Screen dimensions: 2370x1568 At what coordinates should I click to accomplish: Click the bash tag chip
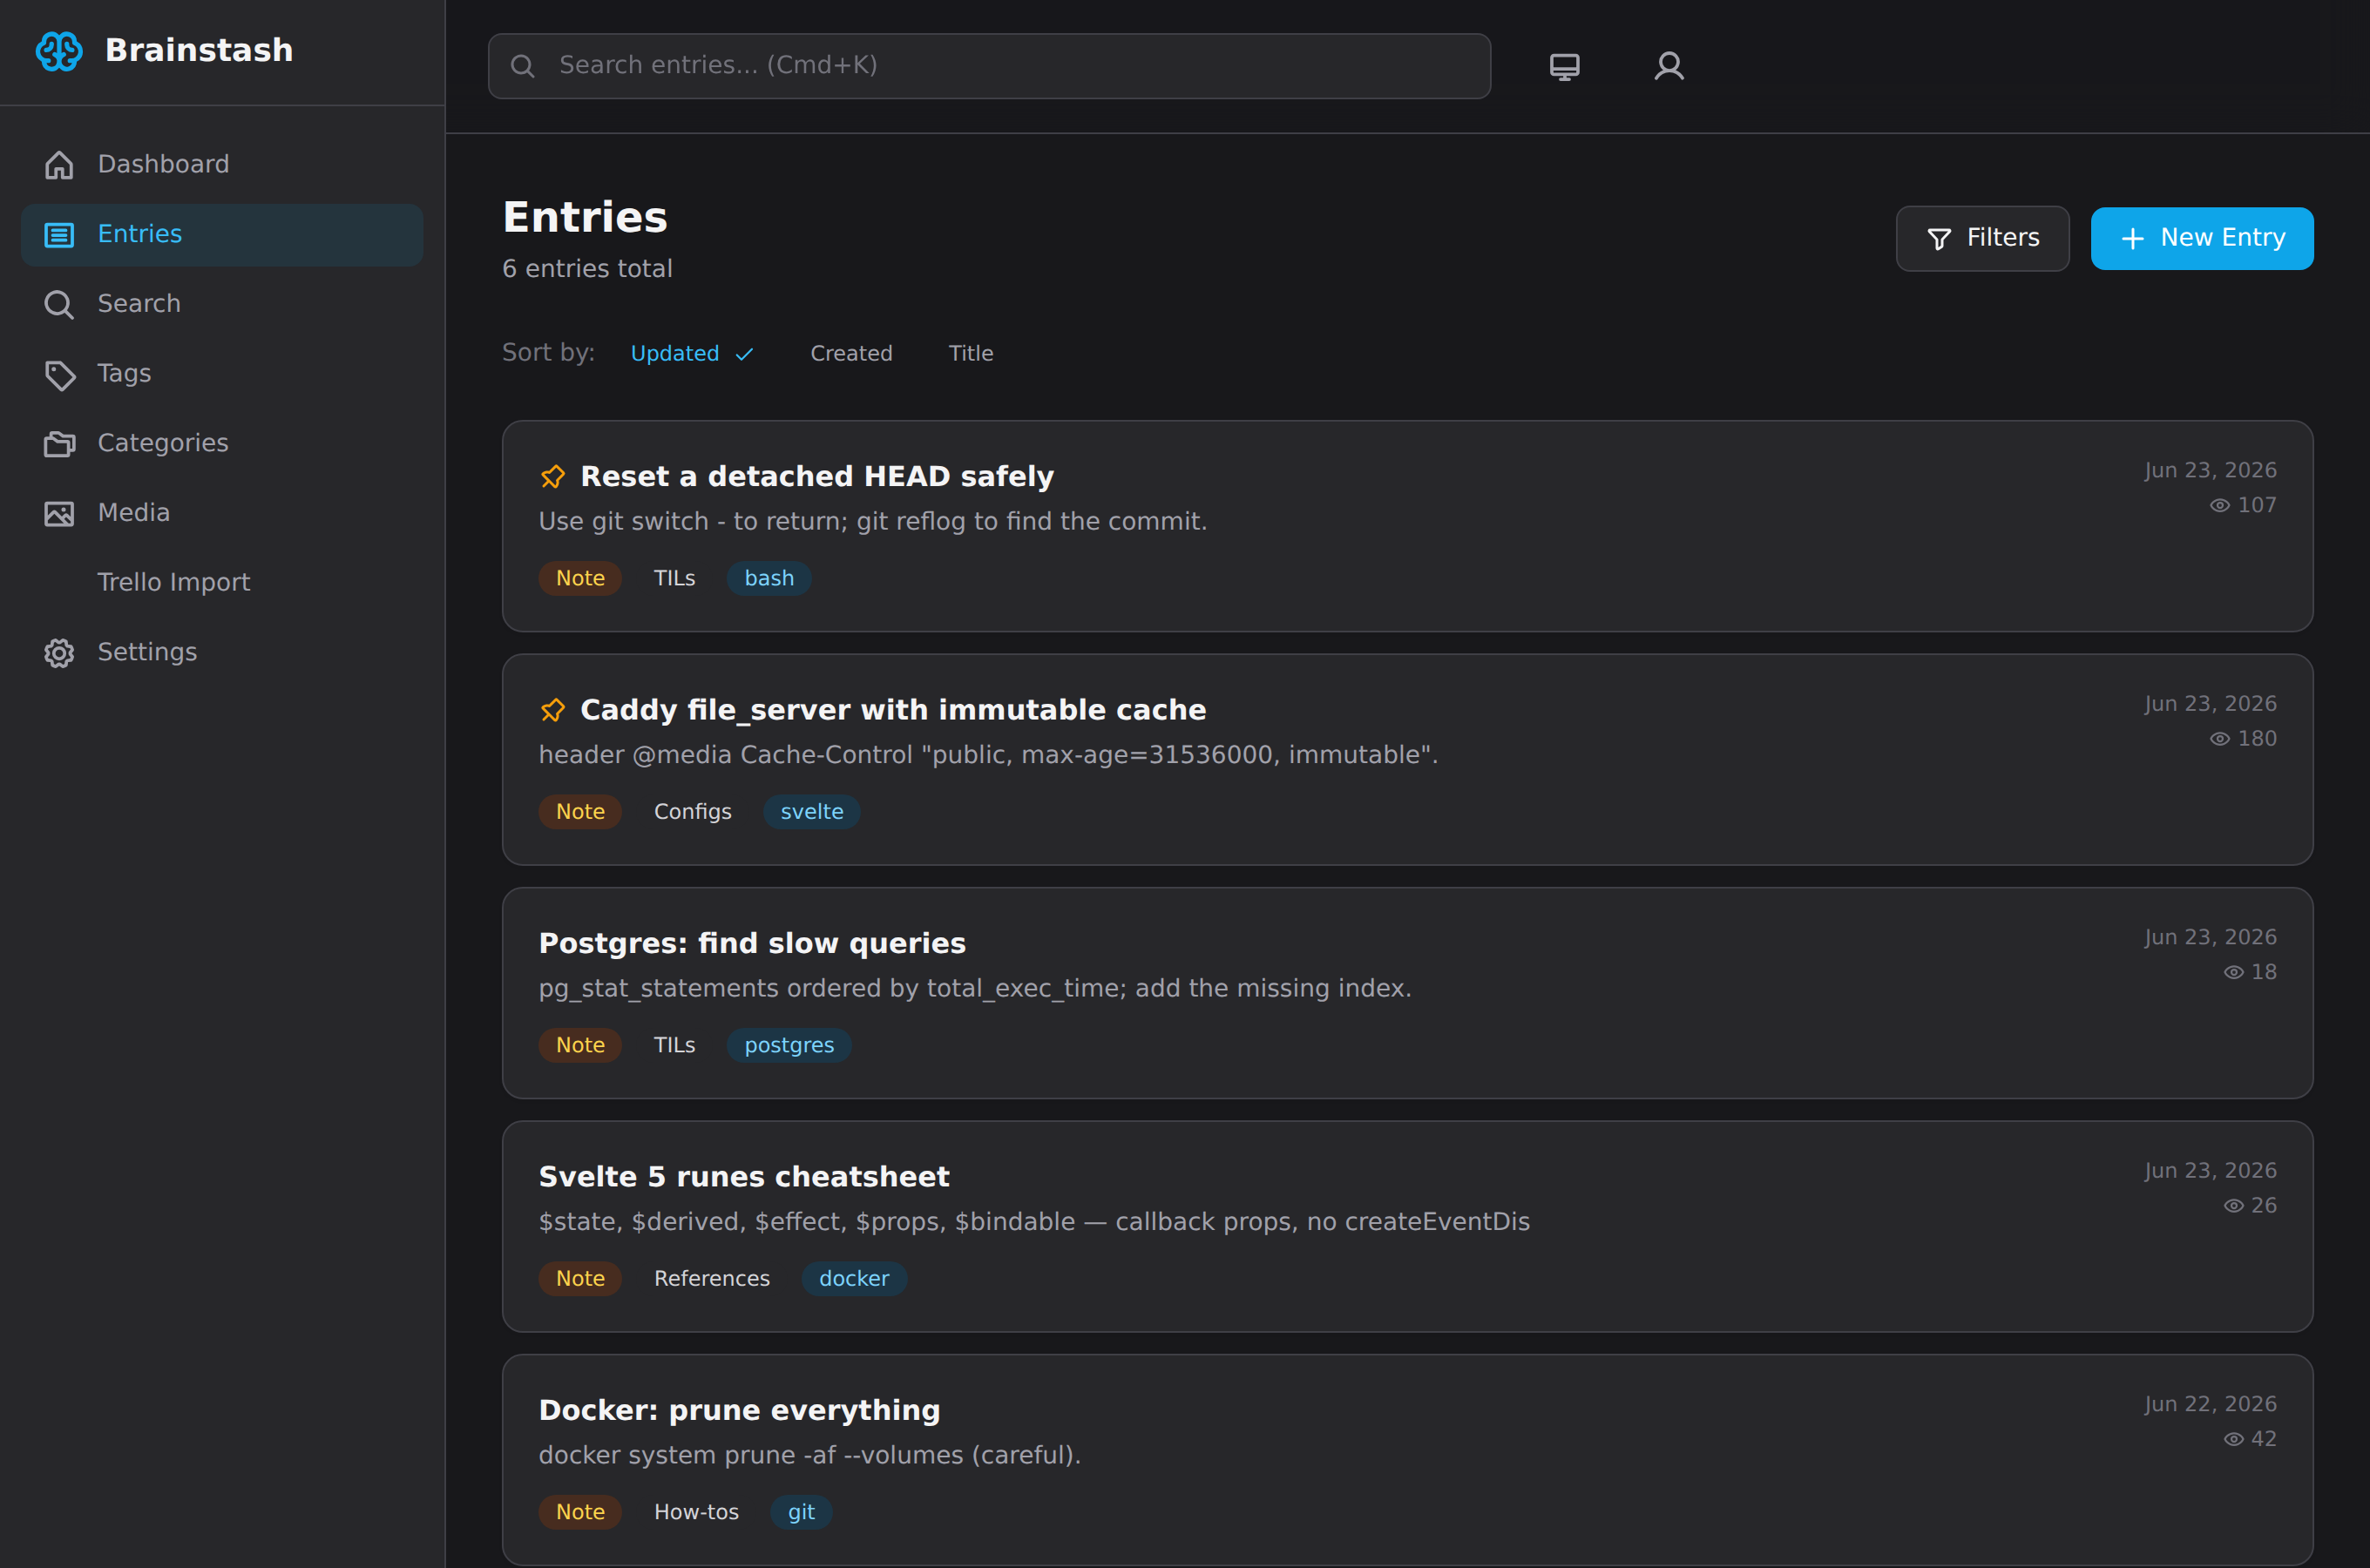pos(769,579)
